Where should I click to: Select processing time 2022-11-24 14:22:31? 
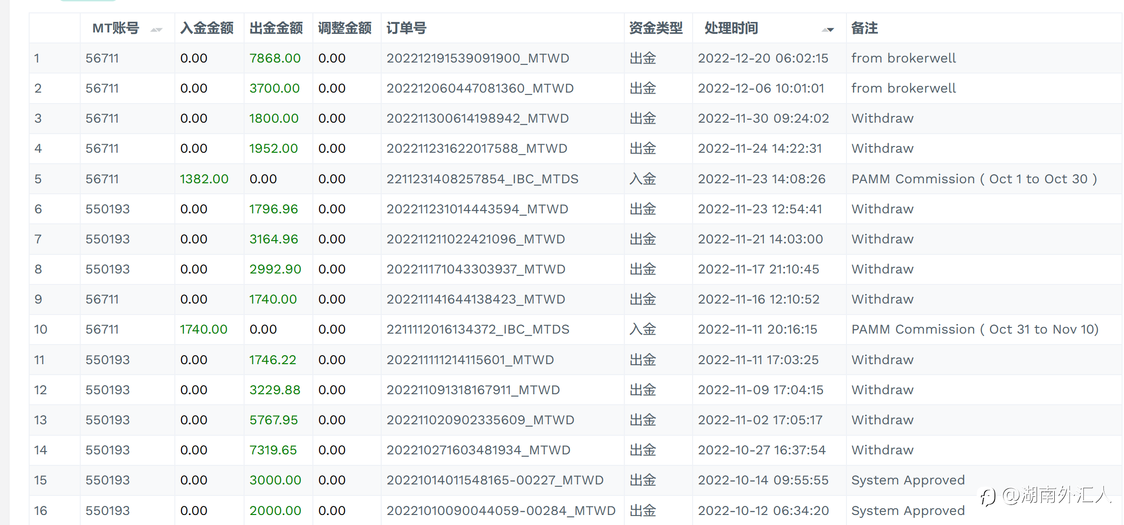click(760, 148)
